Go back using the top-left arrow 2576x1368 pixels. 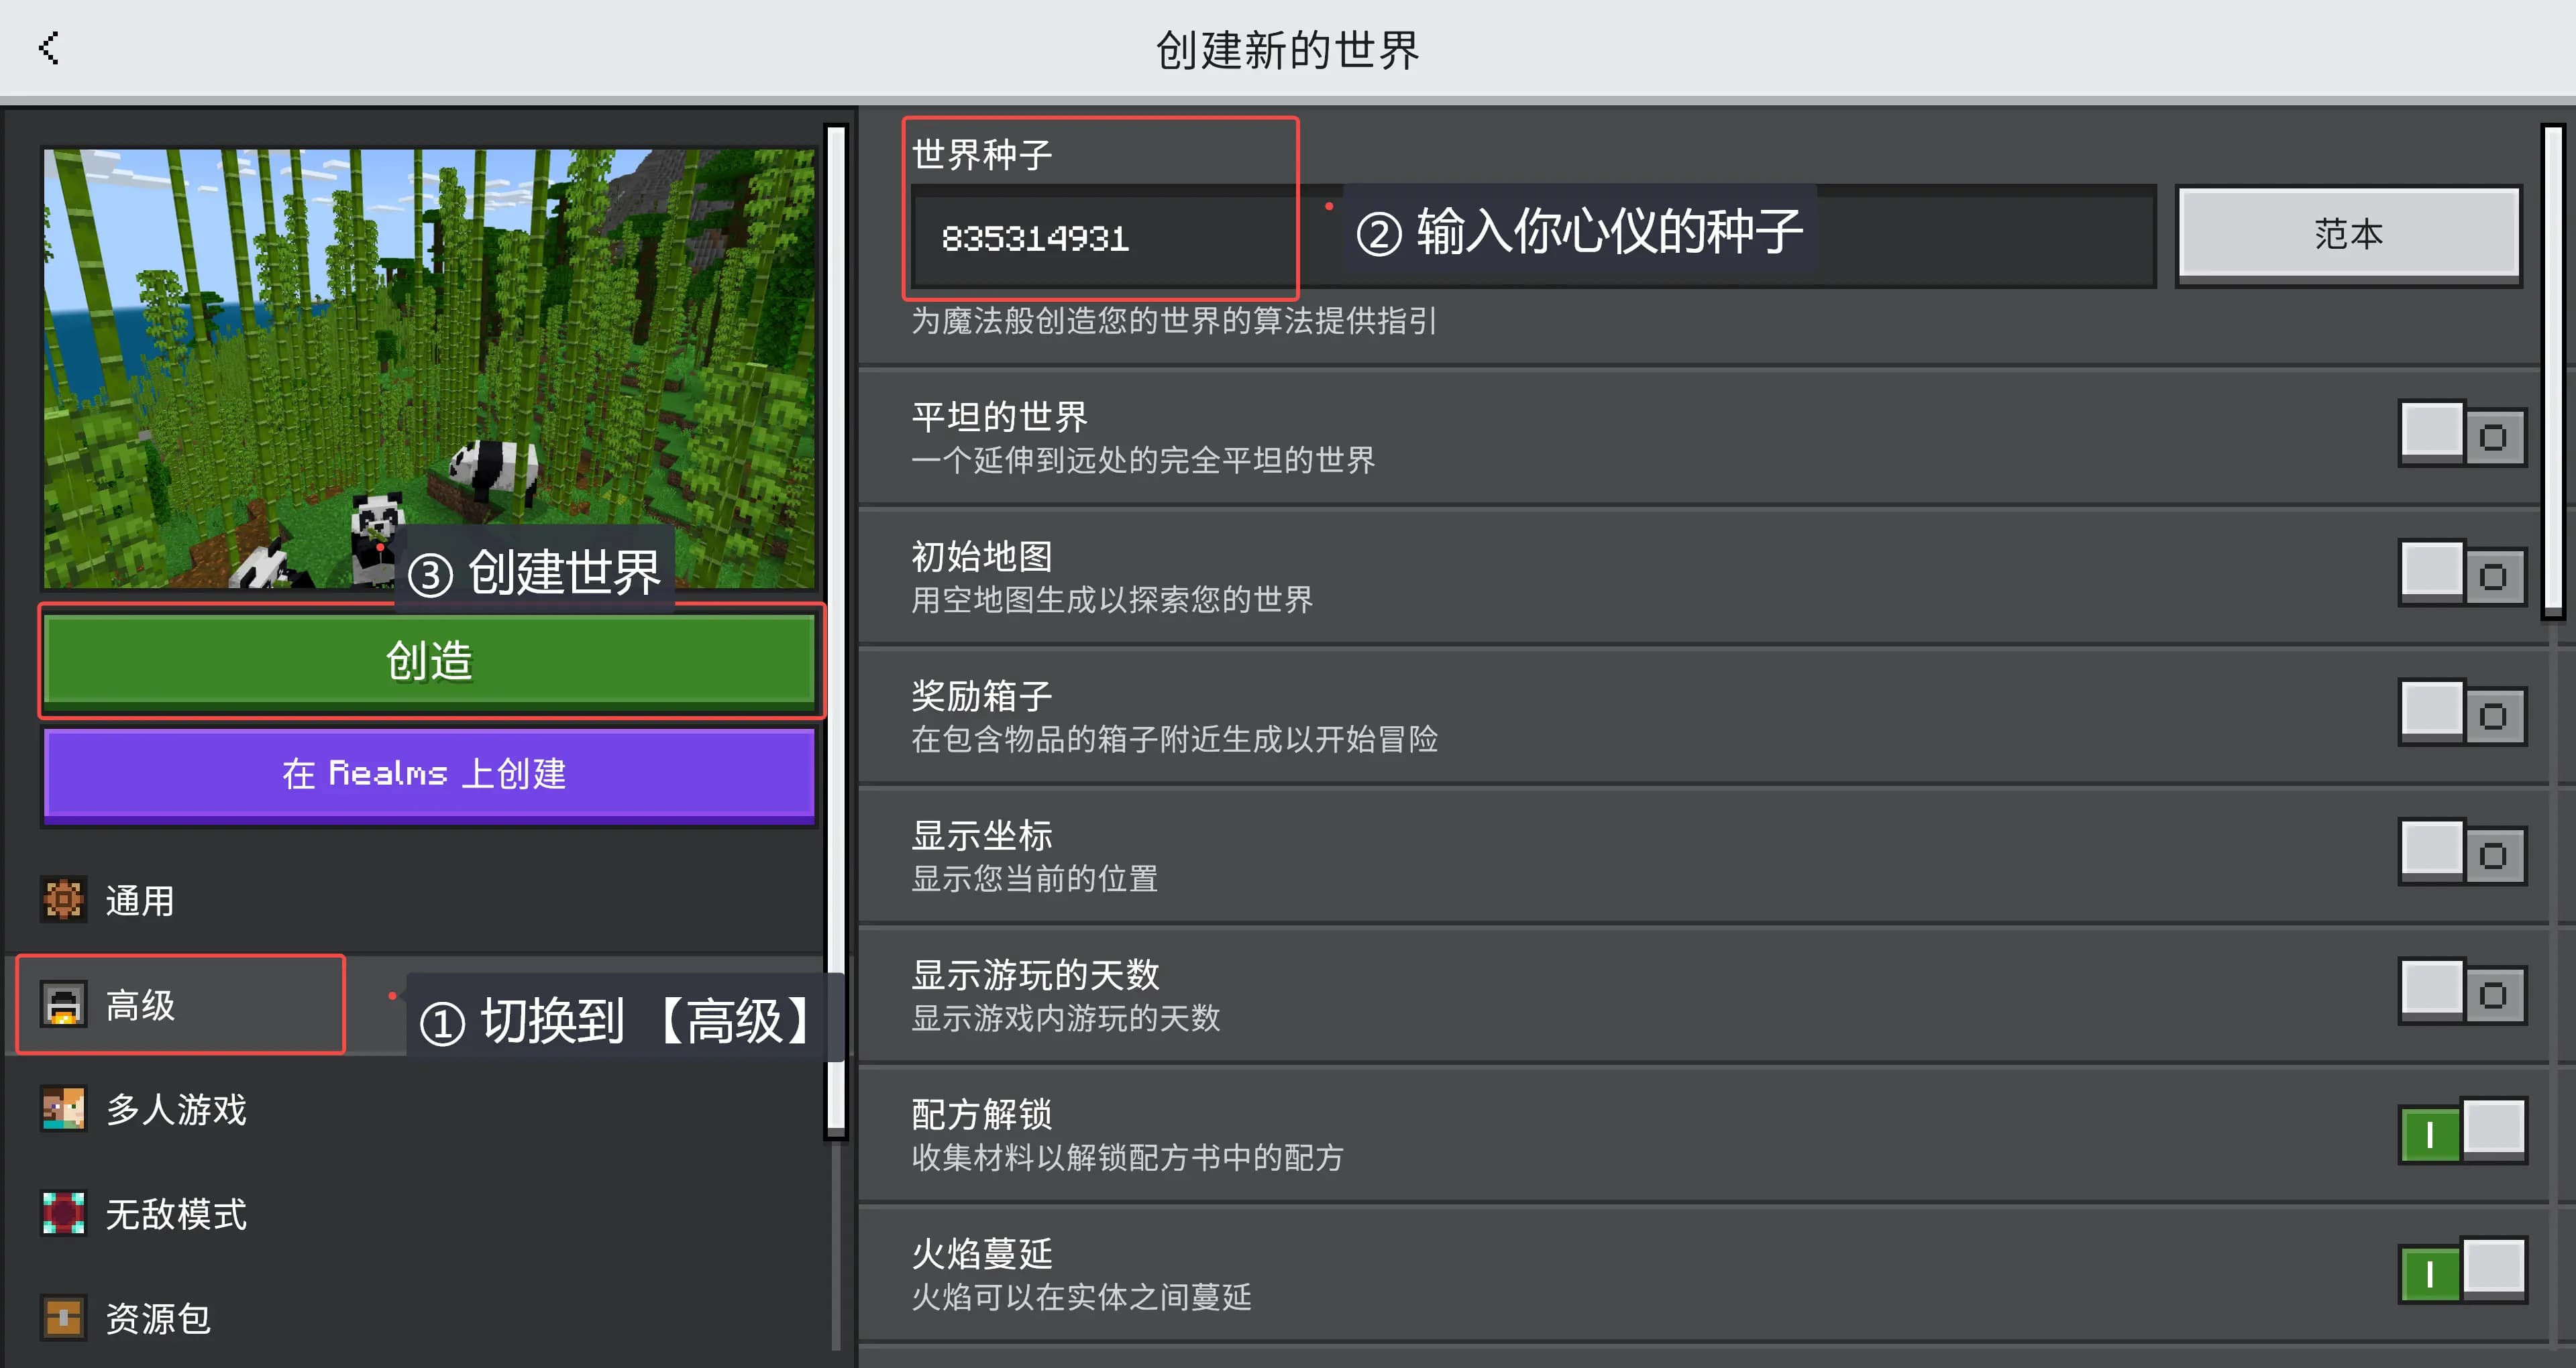click(x=49, y=47)
